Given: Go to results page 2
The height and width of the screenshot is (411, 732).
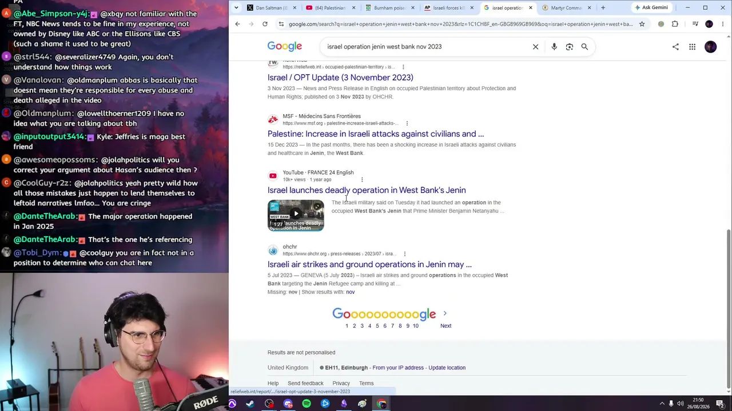Looking at the screenshot, I should pos(354,326).
